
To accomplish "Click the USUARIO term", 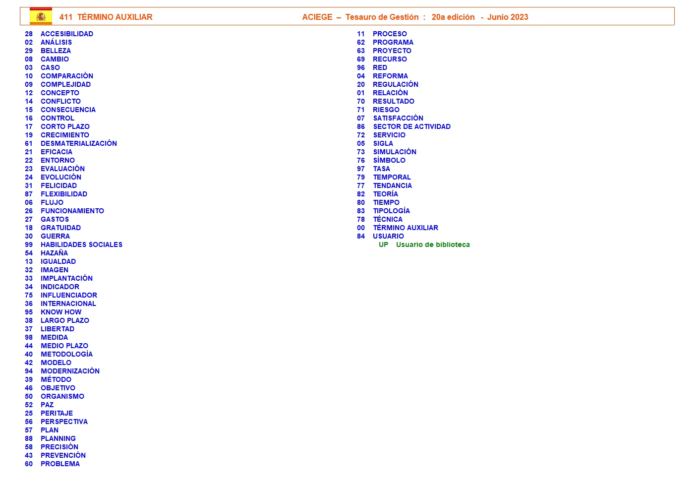I will pos(388,236).
